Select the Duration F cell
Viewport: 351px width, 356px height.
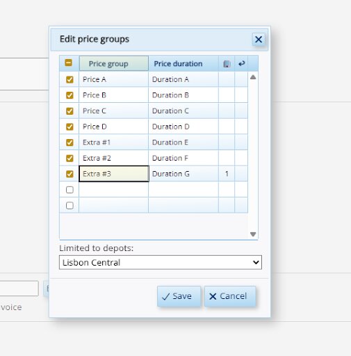tap(183, 159)
